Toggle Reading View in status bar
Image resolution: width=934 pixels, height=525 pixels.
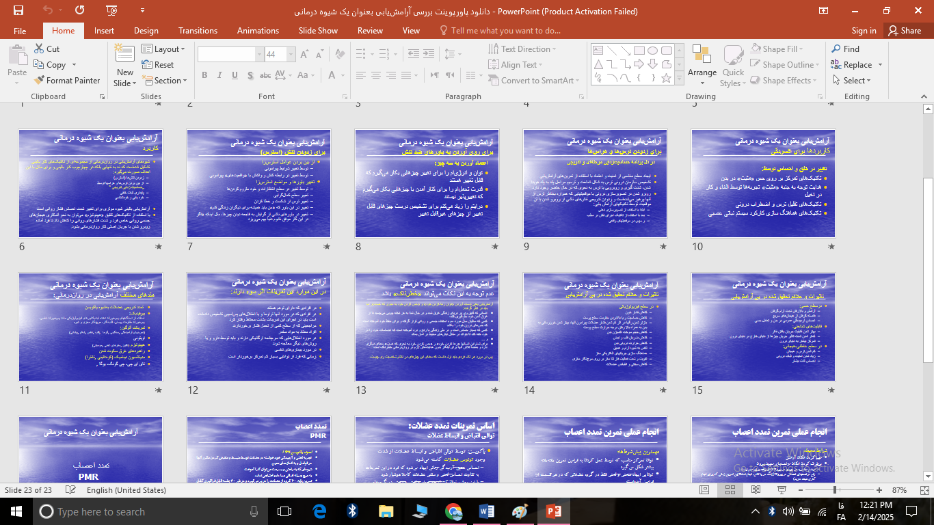756,490
